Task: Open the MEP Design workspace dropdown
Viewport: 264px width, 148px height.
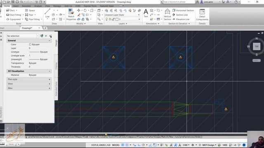Action: (209, 145)
